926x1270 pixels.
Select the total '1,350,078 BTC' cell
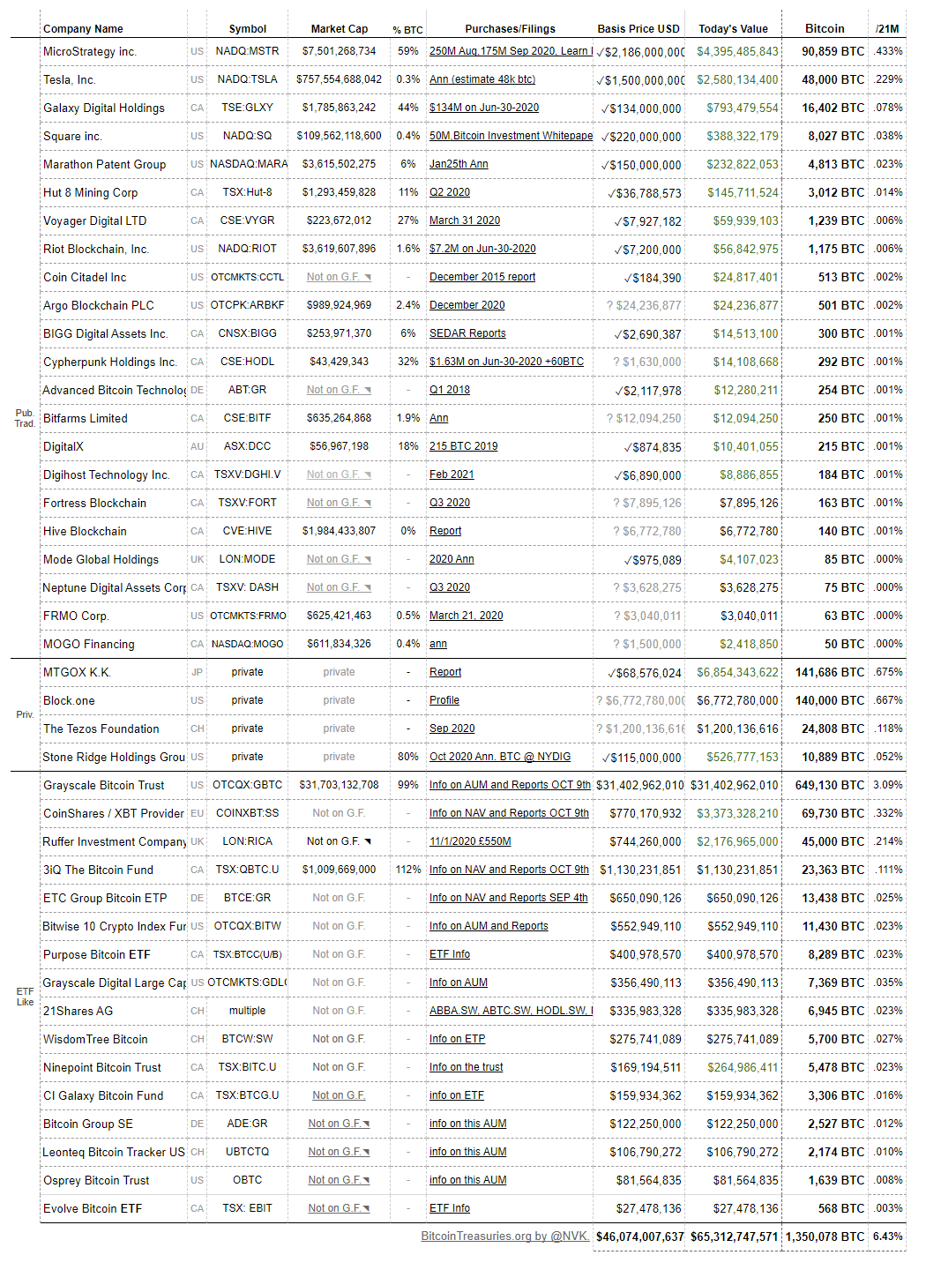coord(825,1236)
